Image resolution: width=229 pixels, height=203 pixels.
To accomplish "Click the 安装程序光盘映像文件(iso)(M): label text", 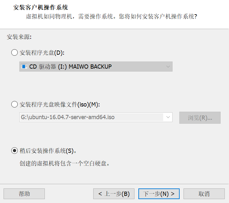I will pyautogui.click(x=60, y=104).
